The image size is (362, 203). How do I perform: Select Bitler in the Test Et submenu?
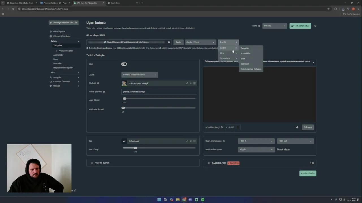coord(243,59)
